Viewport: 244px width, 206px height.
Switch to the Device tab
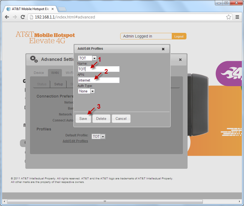[39, 73]
